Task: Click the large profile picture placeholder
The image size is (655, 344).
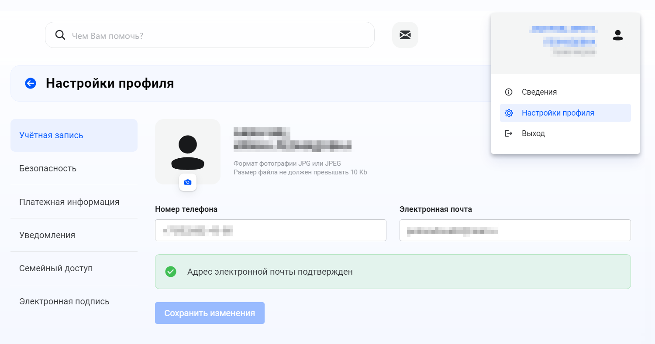Action: pyautogui.click(x=188, y=152)
